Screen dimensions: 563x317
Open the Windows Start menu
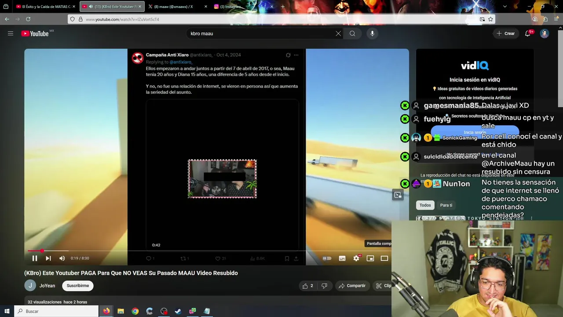tap(7, 311)
